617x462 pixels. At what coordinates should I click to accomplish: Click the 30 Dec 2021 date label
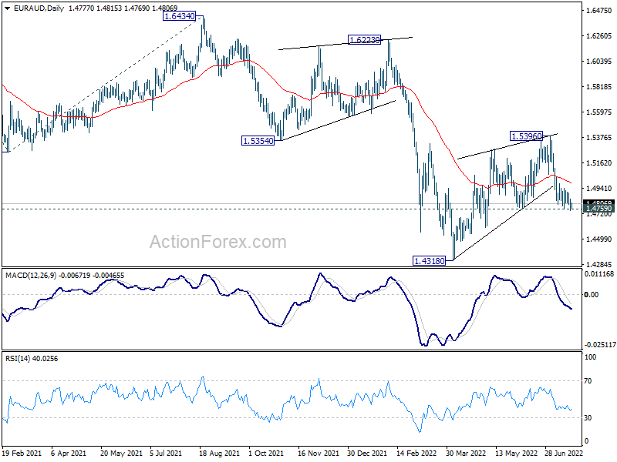click(x=368, y=453)
